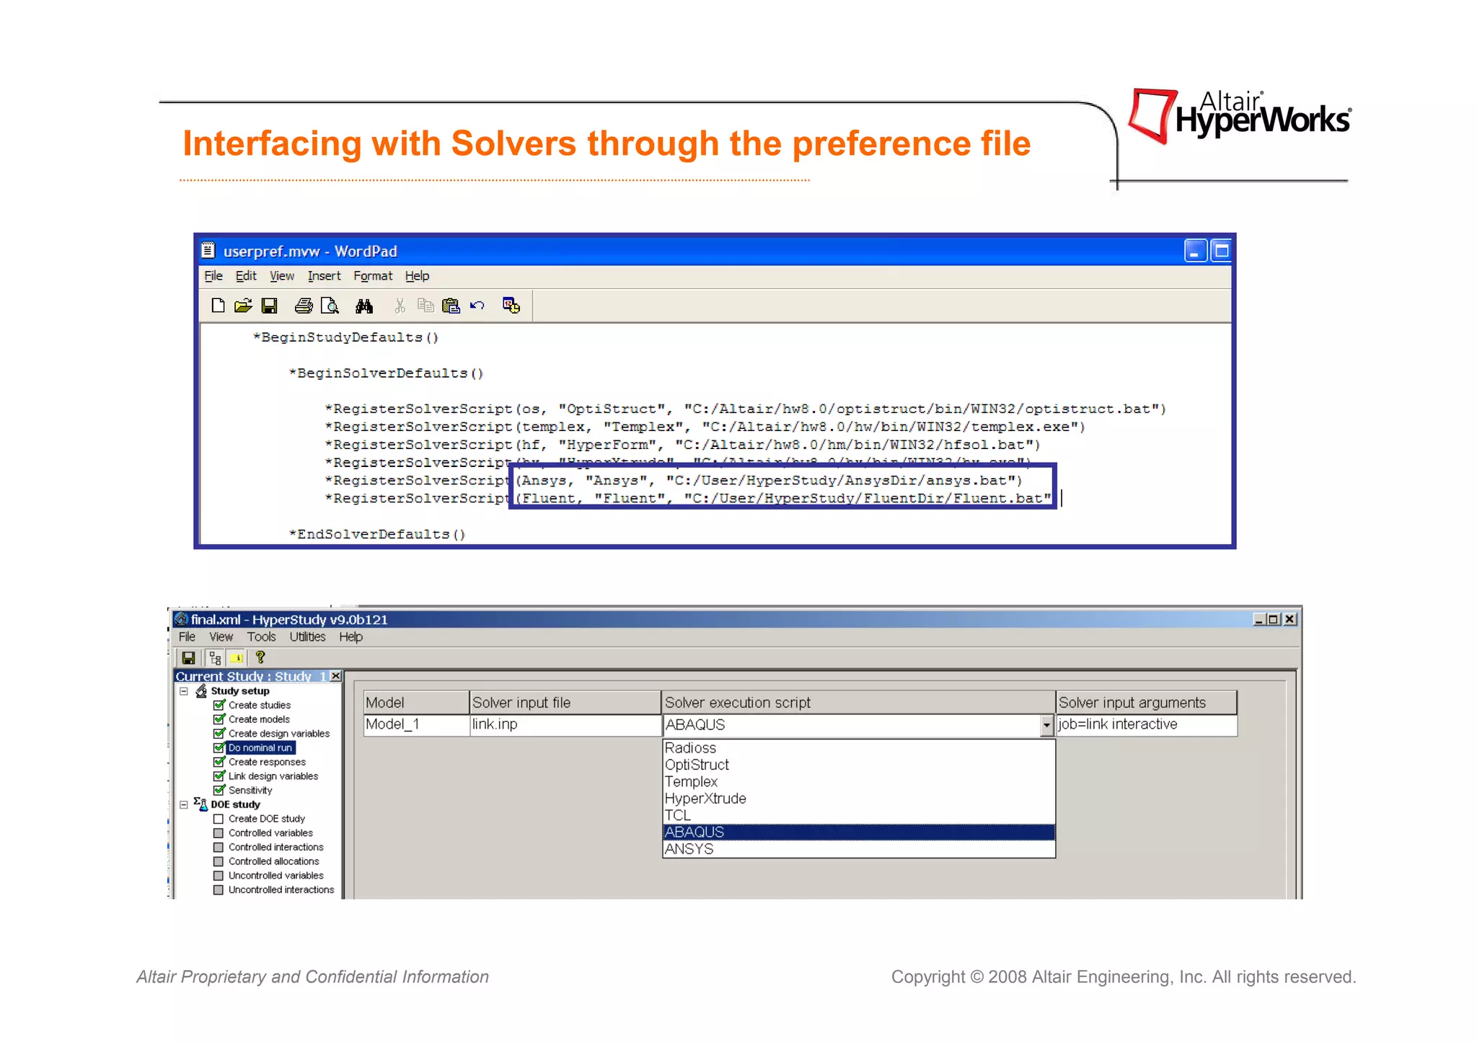Image resolution: width=1477 pixels, height=1043 pixels.
Task: Click the HyperStudy app icon in title bar
Action: pyautogui.click(x=181, y=618)
